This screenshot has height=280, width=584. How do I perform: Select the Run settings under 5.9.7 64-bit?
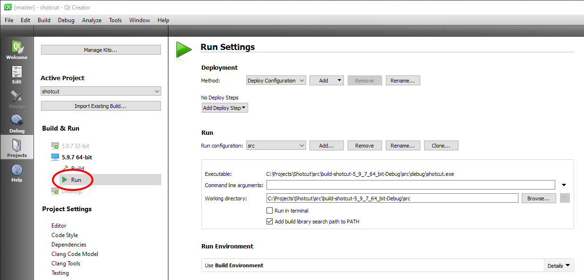(76, 180)
